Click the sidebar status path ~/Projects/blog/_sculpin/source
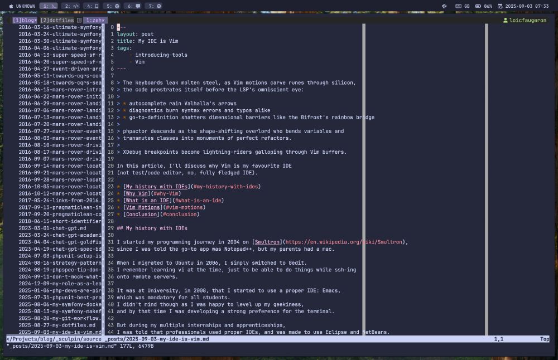 (x=54, y=339)
